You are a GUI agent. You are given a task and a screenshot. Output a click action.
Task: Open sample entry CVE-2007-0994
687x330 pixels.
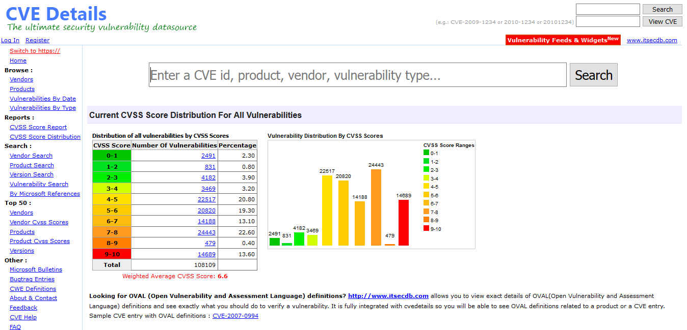pyautogui.click(x=235, y=316)
